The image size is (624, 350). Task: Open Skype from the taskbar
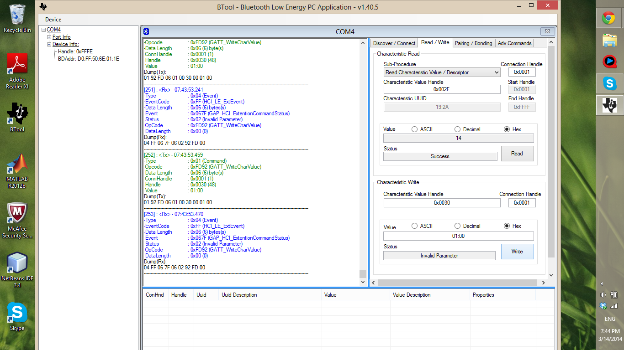click(609, 83)
